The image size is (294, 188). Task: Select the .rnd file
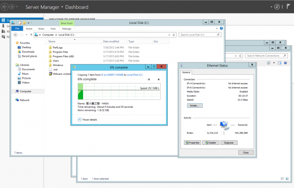(x=53, y=69)
